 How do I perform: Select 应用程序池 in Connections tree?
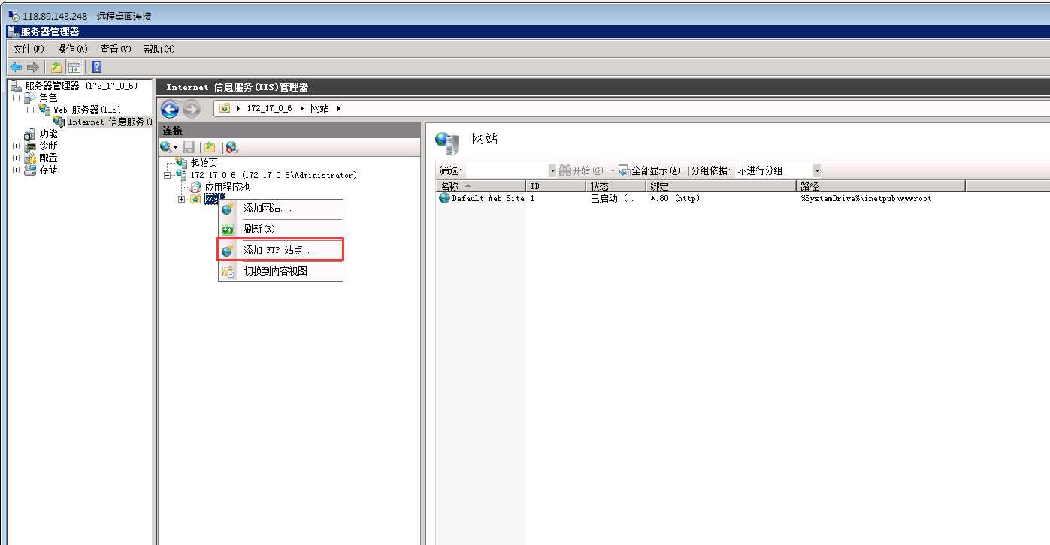point(227,187)
